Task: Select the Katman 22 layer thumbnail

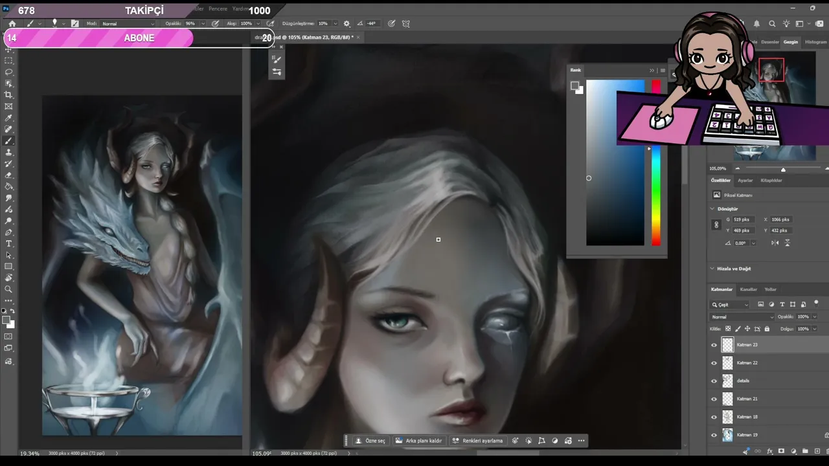Action: (728, 363)
